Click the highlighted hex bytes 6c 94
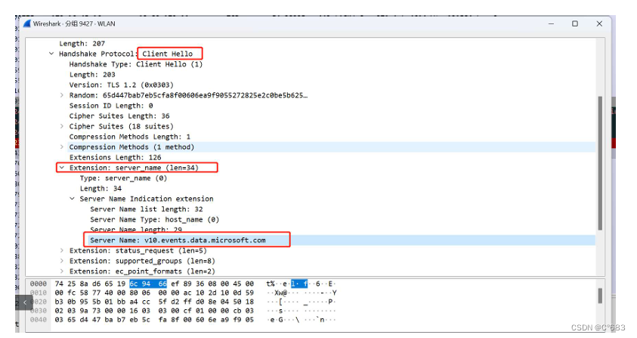 pos(140,284)
